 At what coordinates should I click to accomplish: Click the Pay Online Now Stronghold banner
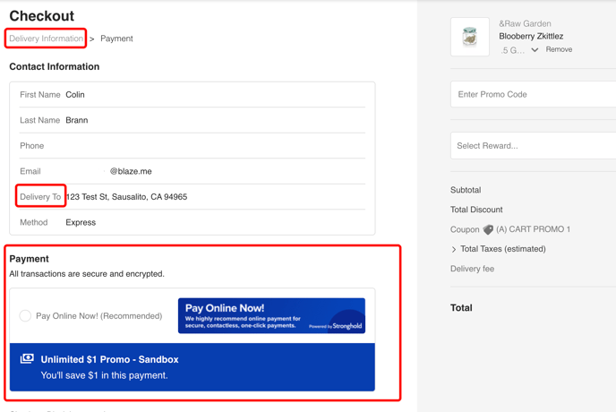271,315
